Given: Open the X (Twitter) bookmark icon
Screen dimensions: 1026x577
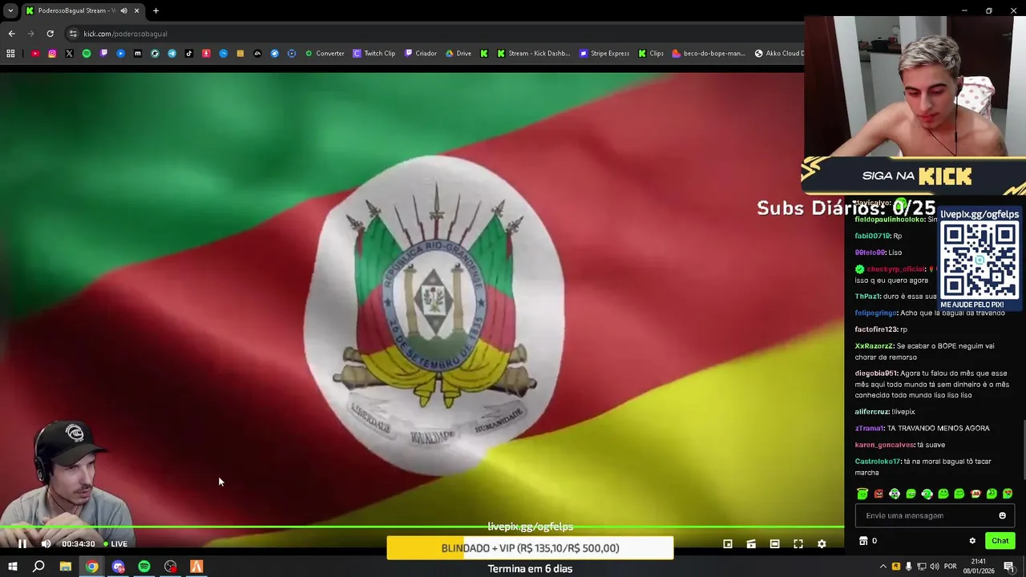Looking at the screenshot, I should tap(69, 54).
